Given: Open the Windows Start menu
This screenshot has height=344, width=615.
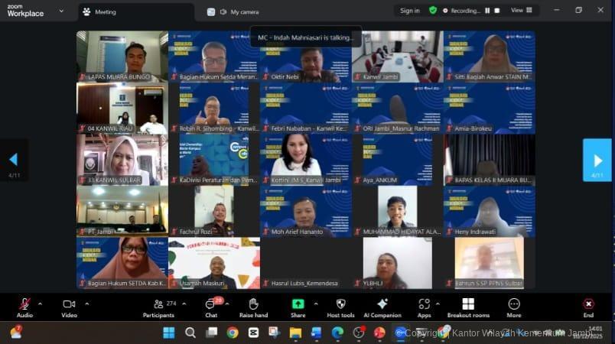Looking at the screenshot, I should (x=168, y=333).
